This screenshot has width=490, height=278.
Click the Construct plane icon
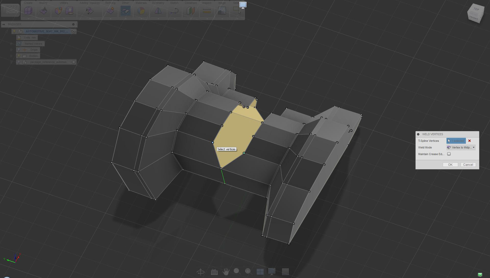(x=190, y=11)
